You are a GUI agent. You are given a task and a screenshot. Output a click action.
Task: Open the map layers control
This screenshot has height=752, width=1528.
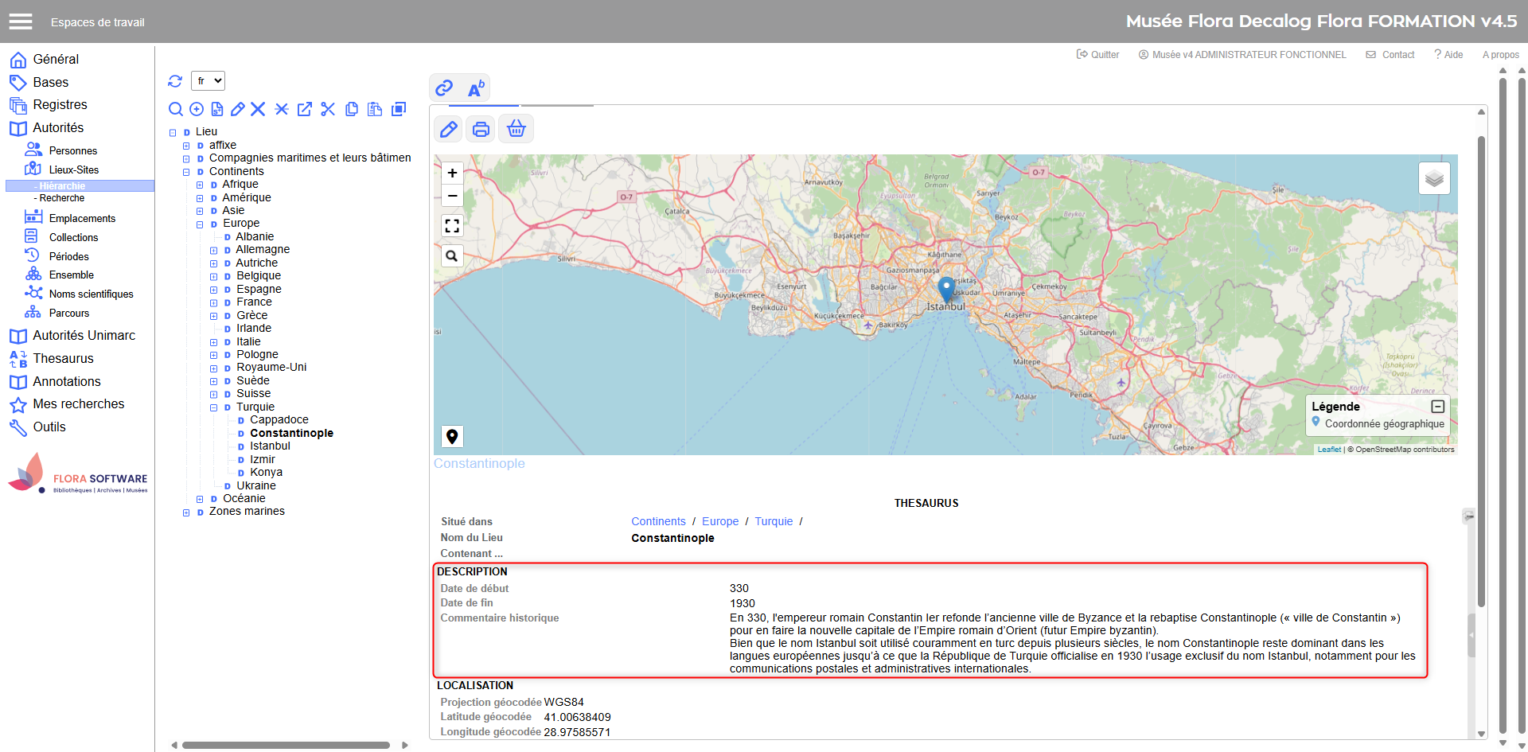1433,178
